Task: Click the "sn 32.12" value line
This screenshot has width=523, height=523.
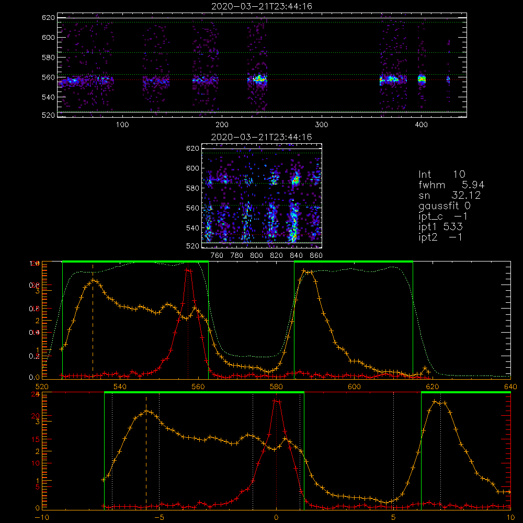Action: (x=450, y=195)
